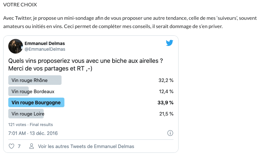Click Emmanuel Delmas profile avatar
Screen dimensions: 264x156
click(15, 46)
